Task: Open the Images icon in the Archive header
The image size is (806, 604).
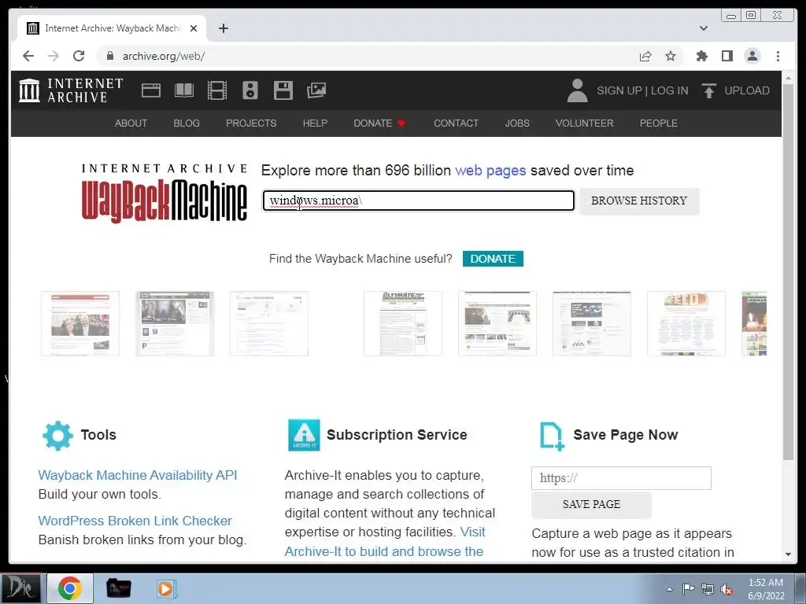Action: (x=316, y=90)
